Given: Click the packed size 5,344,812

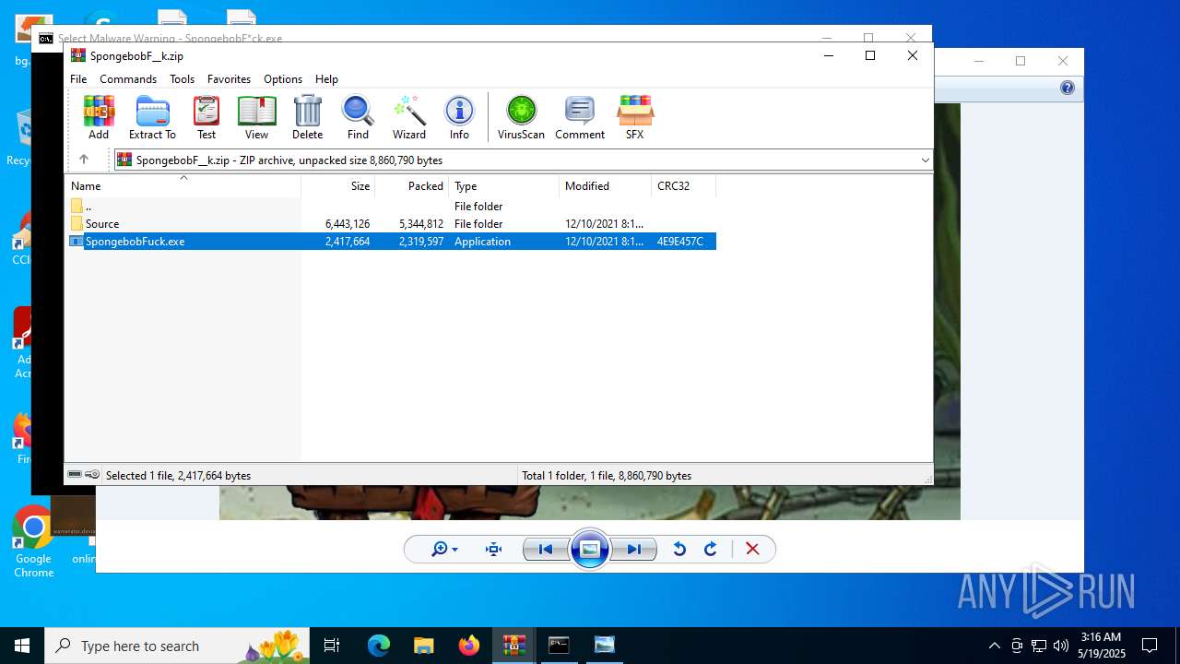Looking at the screenshot, I should coord(421,224).
